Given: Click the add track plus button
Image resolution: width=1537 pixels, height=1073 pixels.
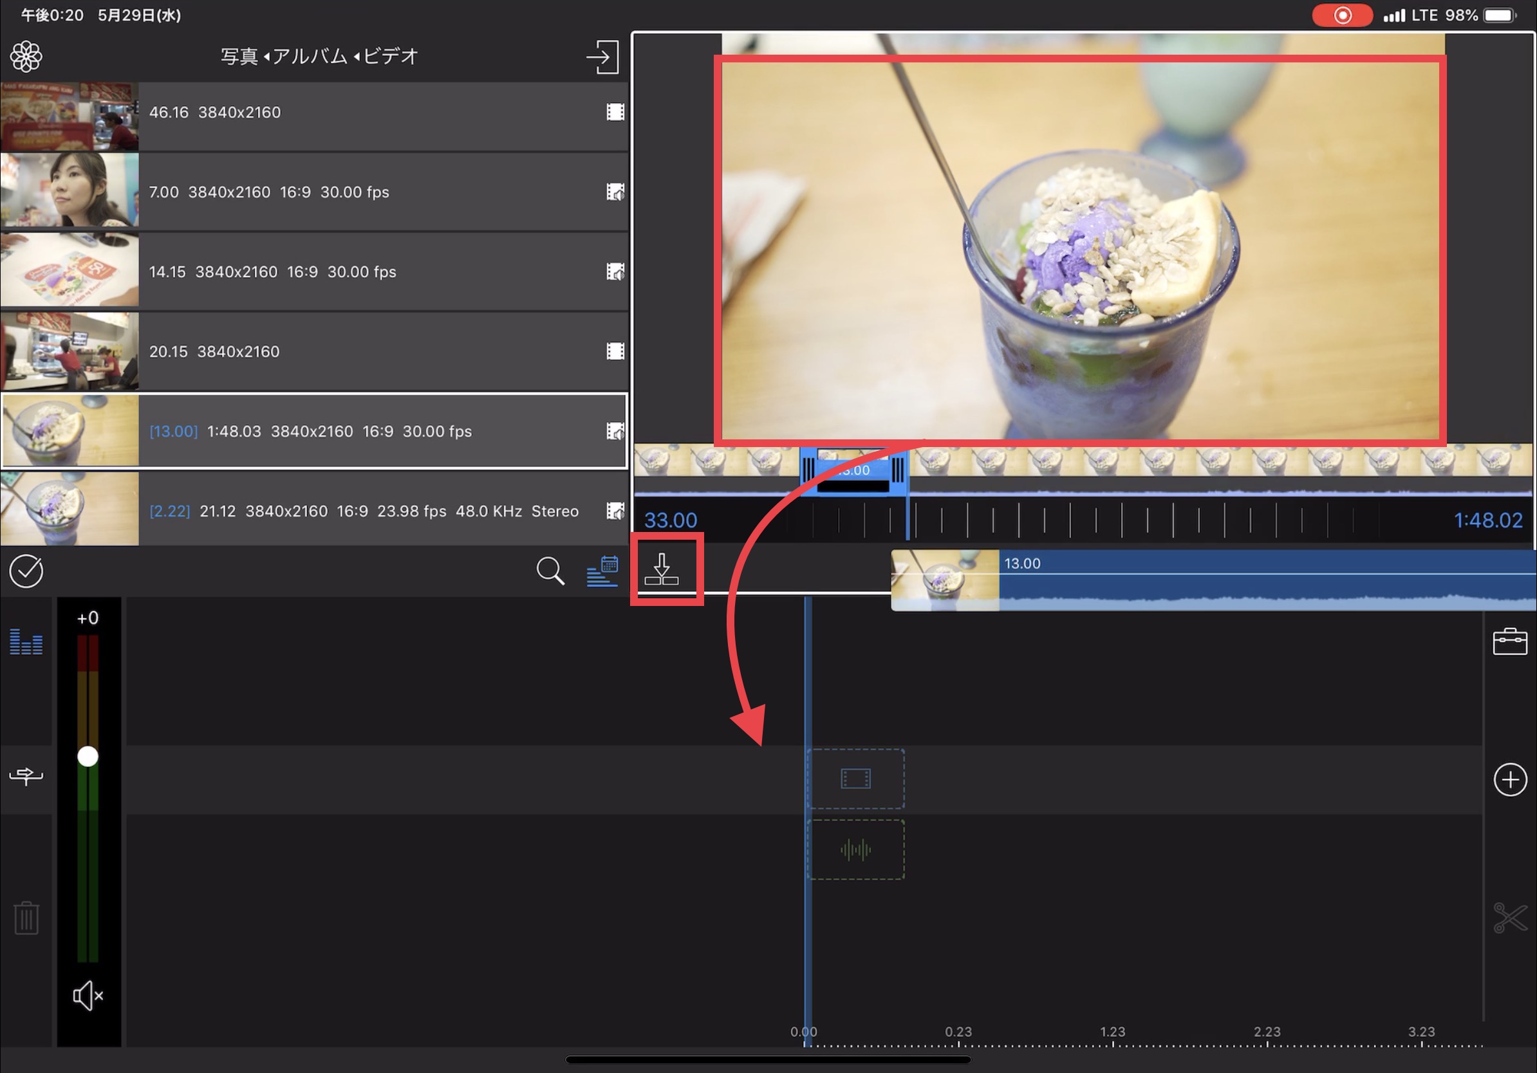Looking at the screenshot, I should (1509, 779).
